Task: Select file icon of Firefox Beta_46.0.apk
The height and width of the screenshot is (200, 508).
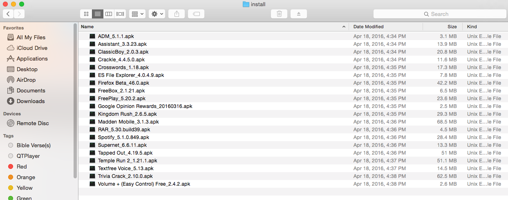Action: (x=92, y=83)
